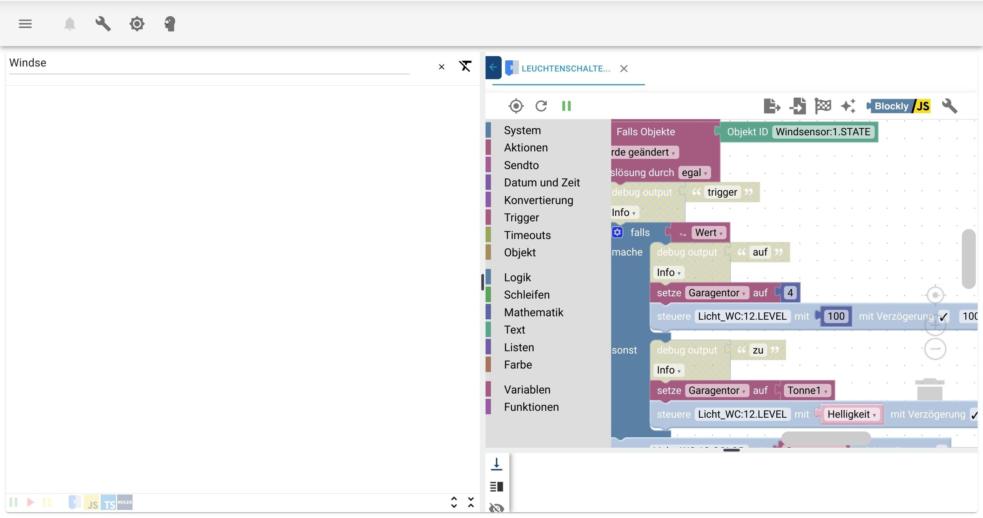
Task: Click the expert mode head icon
Action: (x=170, y=24)
